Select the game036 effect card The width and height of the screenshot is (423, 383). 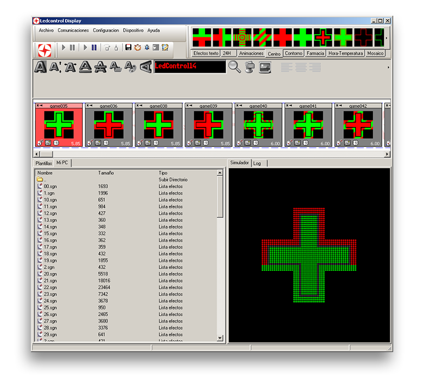pyautogui.click(x=109, y=125)
